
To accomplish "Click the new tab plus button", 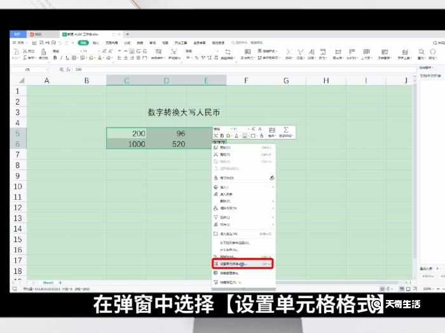I will coord(128,34).
